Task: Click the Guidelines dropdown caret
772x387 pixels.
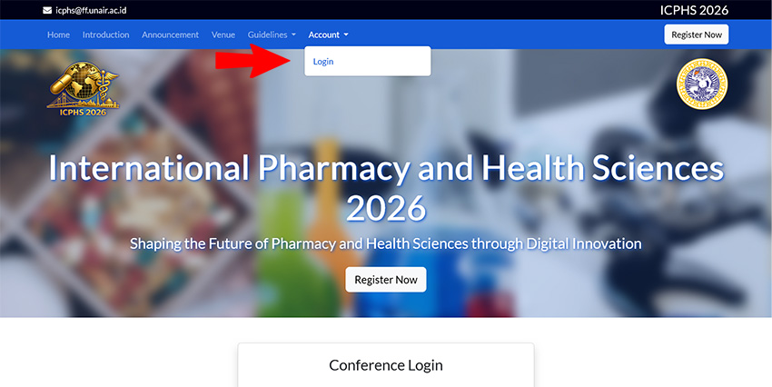Action: click(x=294, y=35)
